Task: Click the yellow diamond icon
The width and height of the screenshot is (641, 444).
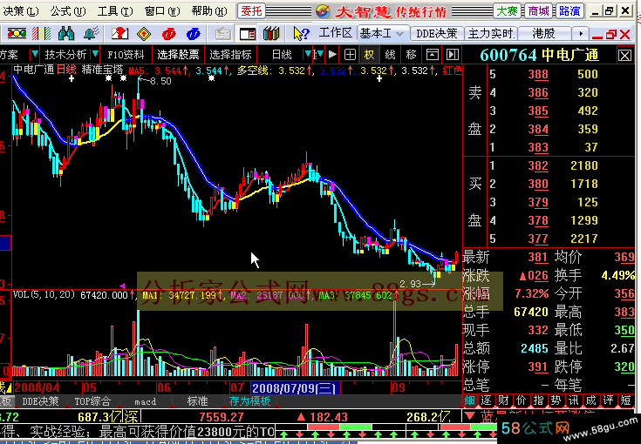Action: click(144, 33)
